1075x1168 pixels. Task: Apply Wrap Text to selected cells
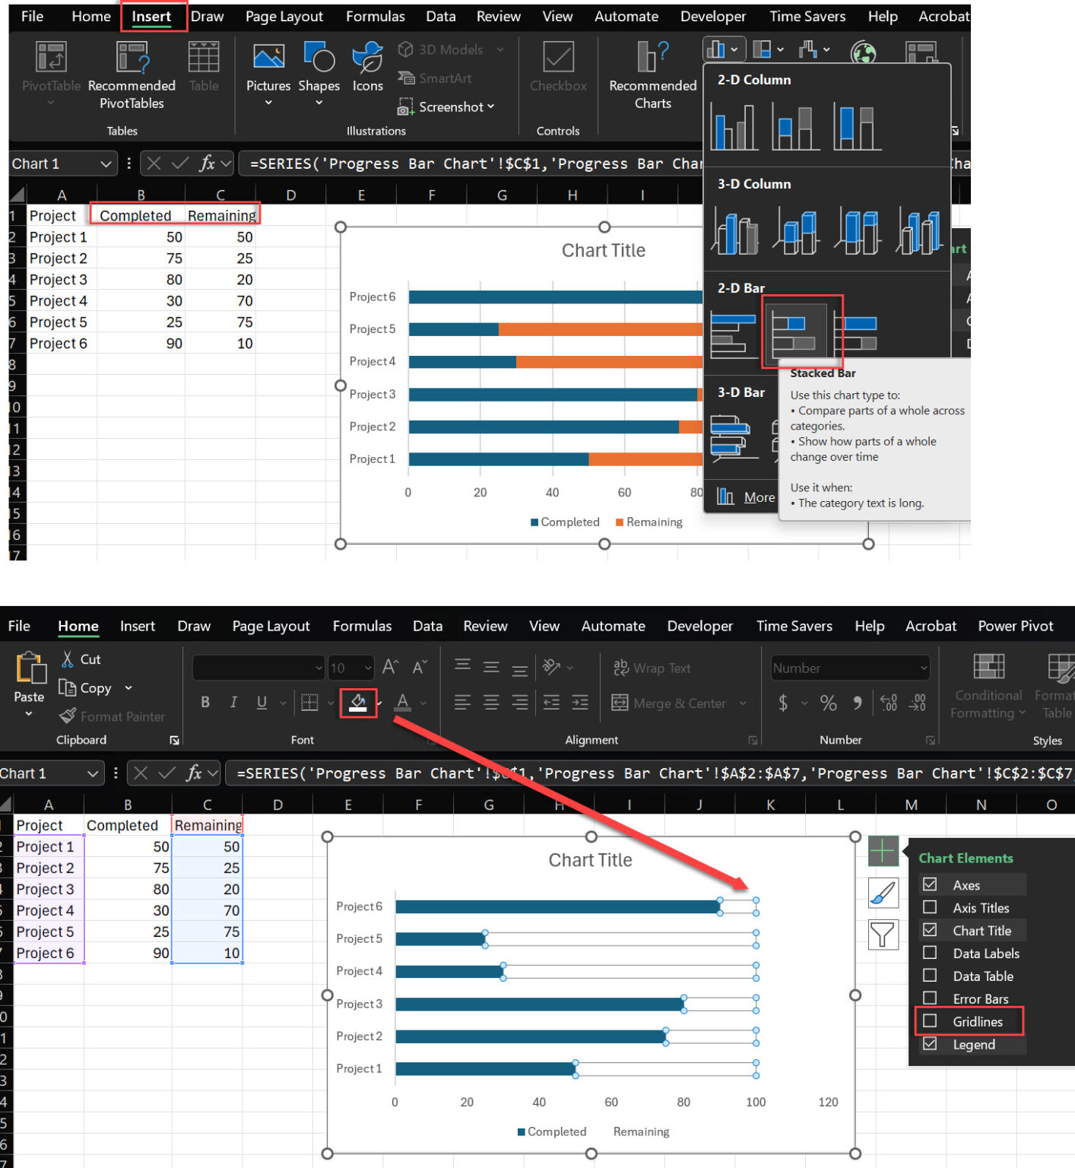click(x=651, y=668)
